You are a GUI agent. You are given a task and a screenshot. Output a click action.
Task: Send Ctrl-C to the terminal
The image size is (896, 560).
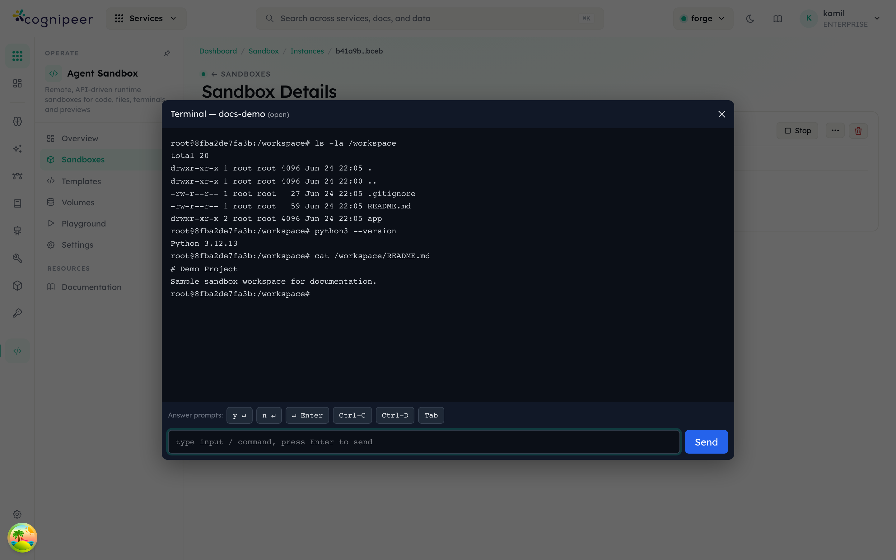tap(352, 415)
